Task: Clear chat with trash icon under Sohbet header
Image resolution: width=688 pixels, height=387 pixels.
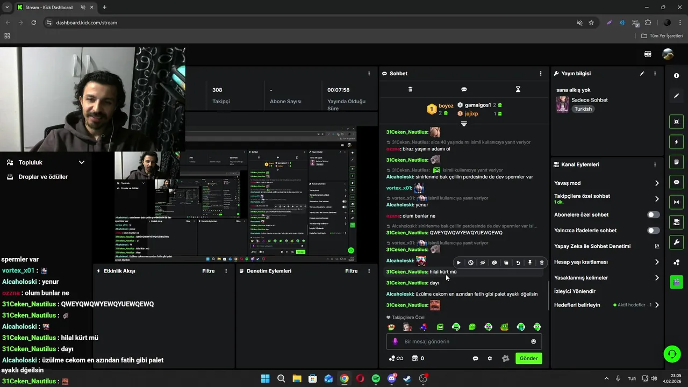Action: point(410,89)
